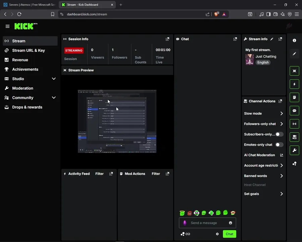This screenshot has height=242, width=302.
Task: Click the info icon in right rail
Action: tap(294, 40)
